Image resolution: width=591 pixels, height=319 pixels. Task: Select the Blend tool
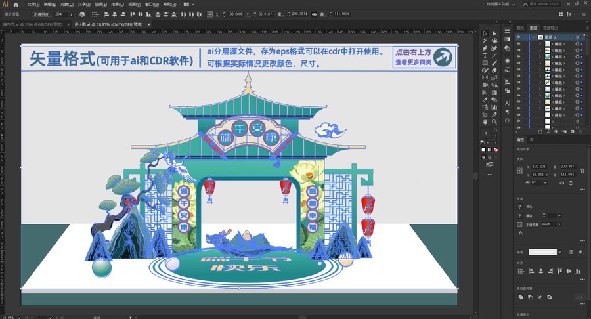[494, 100]
